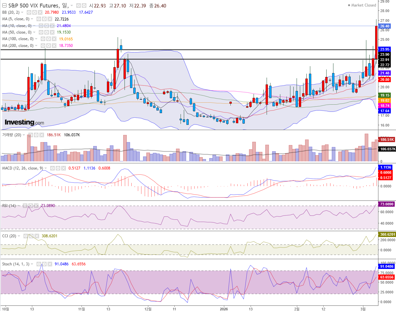396x311 pixels.
Task: Open Stoch (14, 1, 3) settings gear
Action: [x=44, y=264]
